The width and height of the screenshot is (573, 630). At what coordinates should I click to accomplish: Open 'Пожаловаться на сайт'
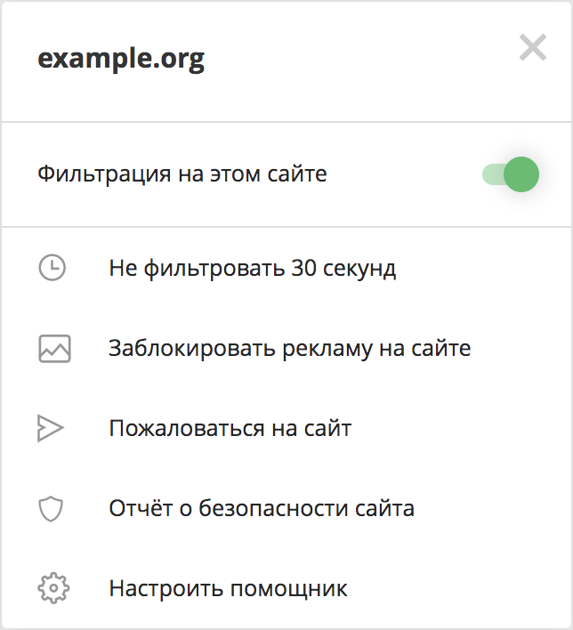[230, 428]
